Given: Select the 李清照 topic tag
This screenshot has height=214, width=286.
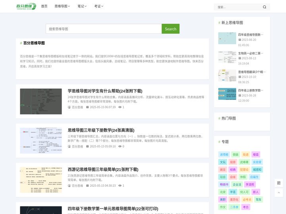Looking at the screenshot, I should (250, 185).
